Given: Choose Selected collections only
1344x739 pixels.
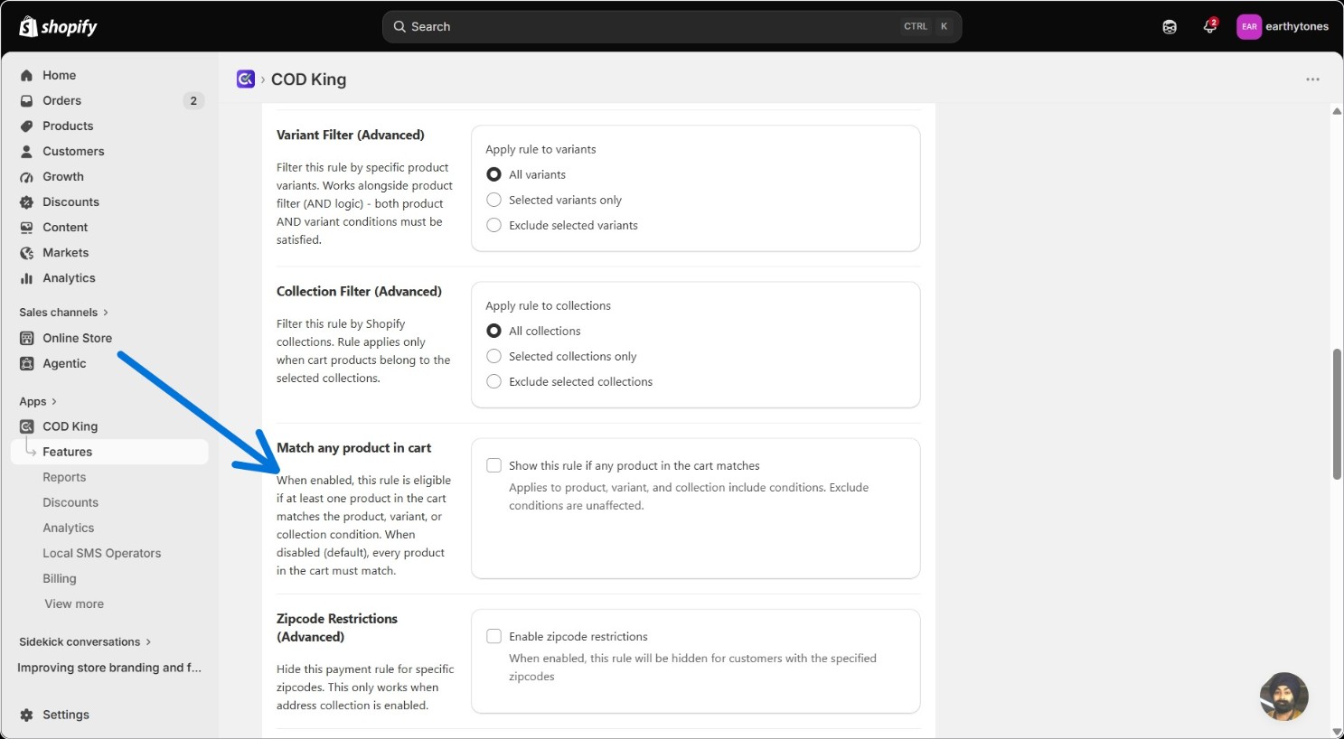Looking at the screenshot, I should (x=493, y=356).
